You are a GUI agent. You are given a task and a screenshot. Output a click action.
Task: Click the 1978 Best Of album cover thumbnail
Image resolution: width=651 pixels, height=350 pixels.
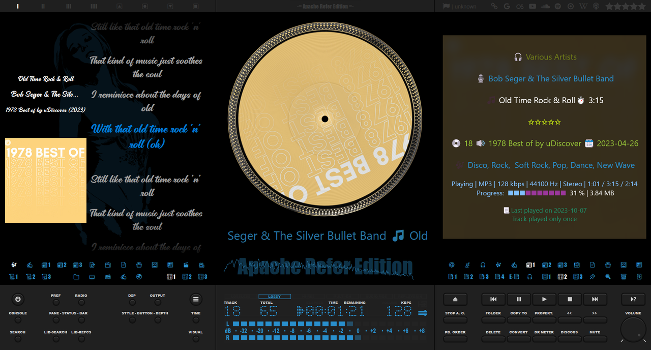tap(46, 180)
